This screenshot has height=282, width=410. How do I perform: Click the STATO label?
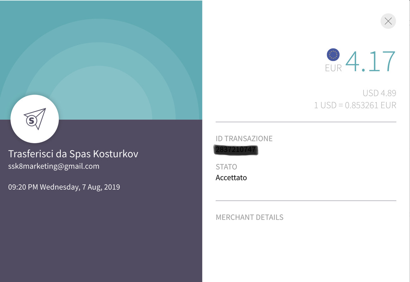(226, 167)
